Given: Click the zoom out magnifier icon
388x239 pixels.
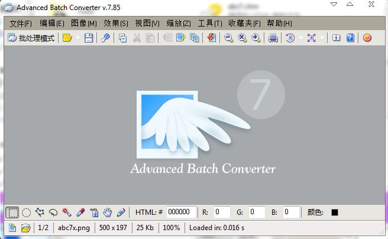Looking at the screenshot, I should coord(228,38).
